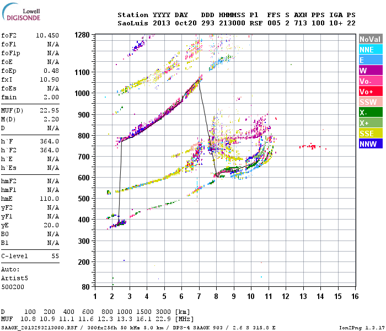The height and width of the screenshot is (331, 386).
Task: Select the SSW legend swatch
Action: pyautogui.click(x=371, y=102)
